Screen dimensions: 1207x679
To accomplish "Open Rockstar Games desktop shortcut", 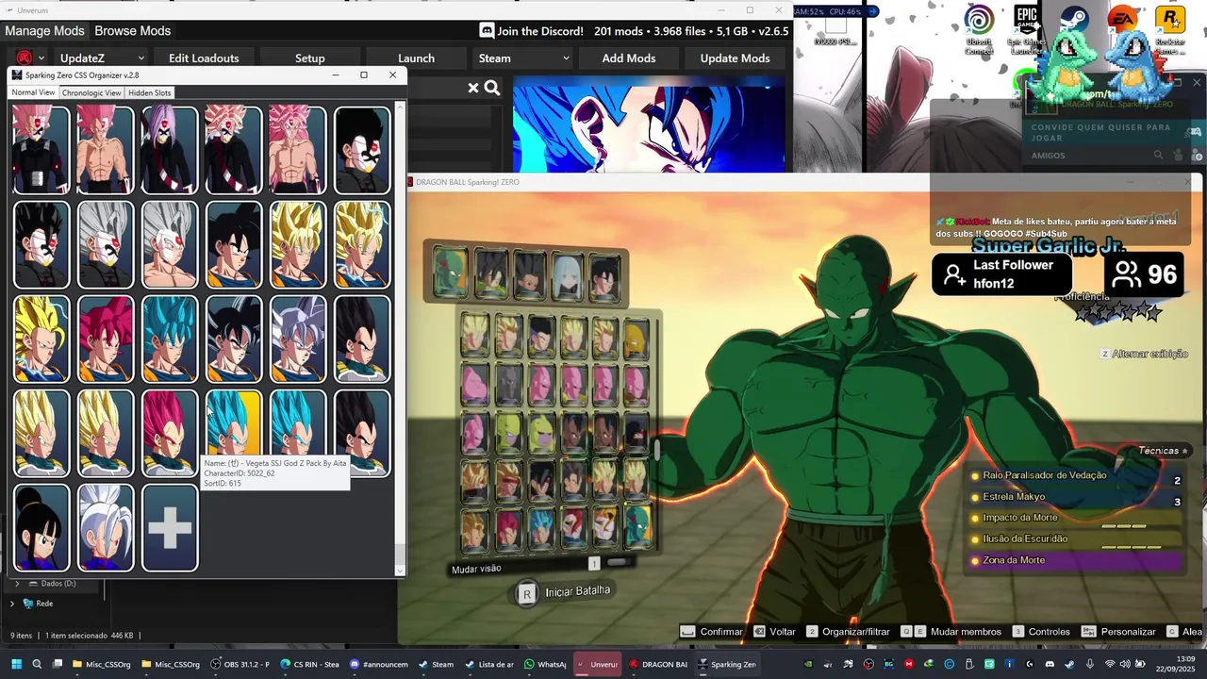I will point(1169,30).
